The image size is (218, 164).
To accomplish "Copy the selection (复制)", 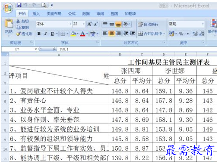I will coord(22,27).
